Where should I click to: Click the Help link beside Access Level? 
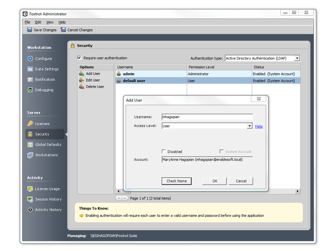(x=259, y=126)
